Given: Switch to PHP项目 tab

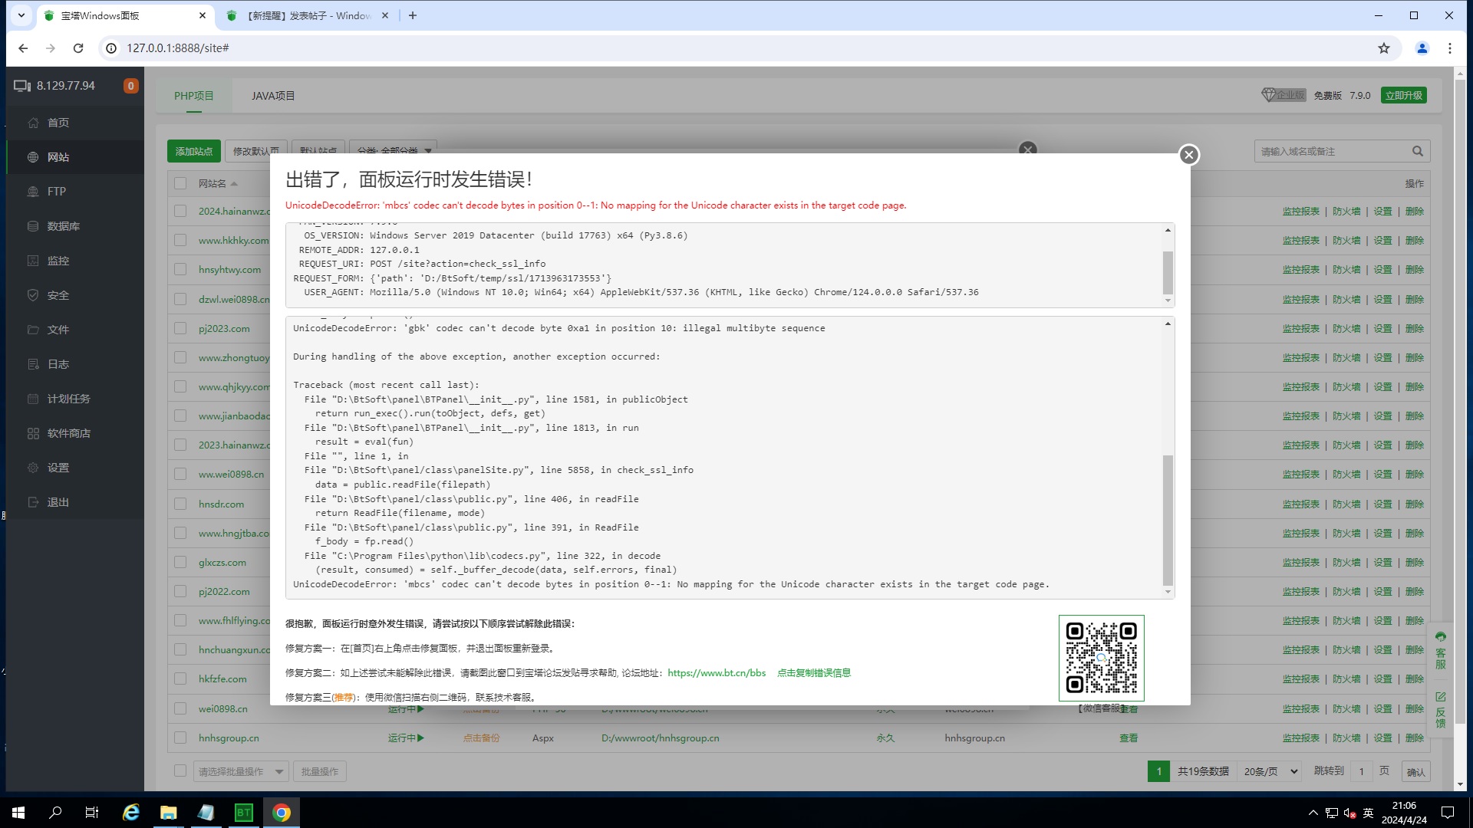Looking at the screenshot, I should (193, 96).
